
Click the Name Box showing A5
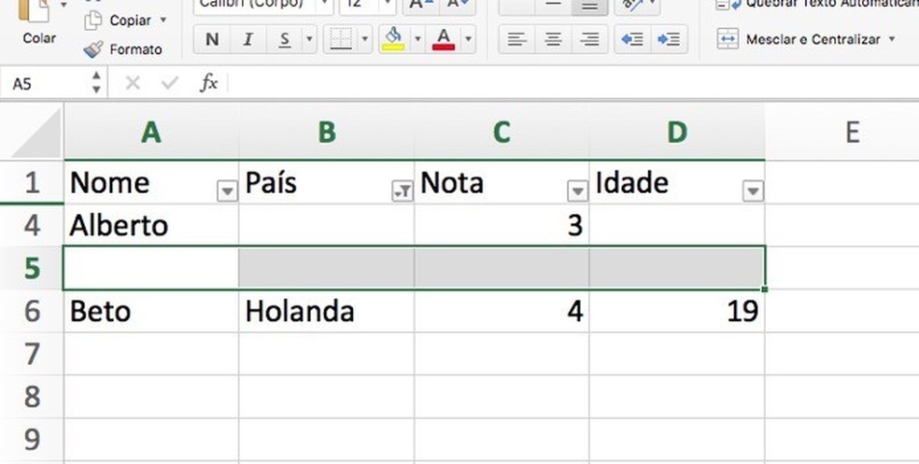click(x=45, y=83)
